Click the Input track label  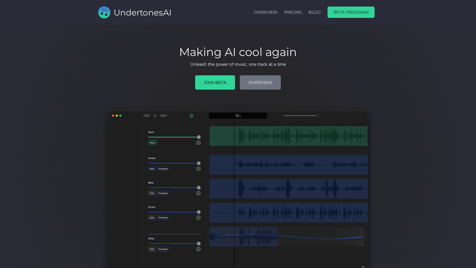point(151,132)
